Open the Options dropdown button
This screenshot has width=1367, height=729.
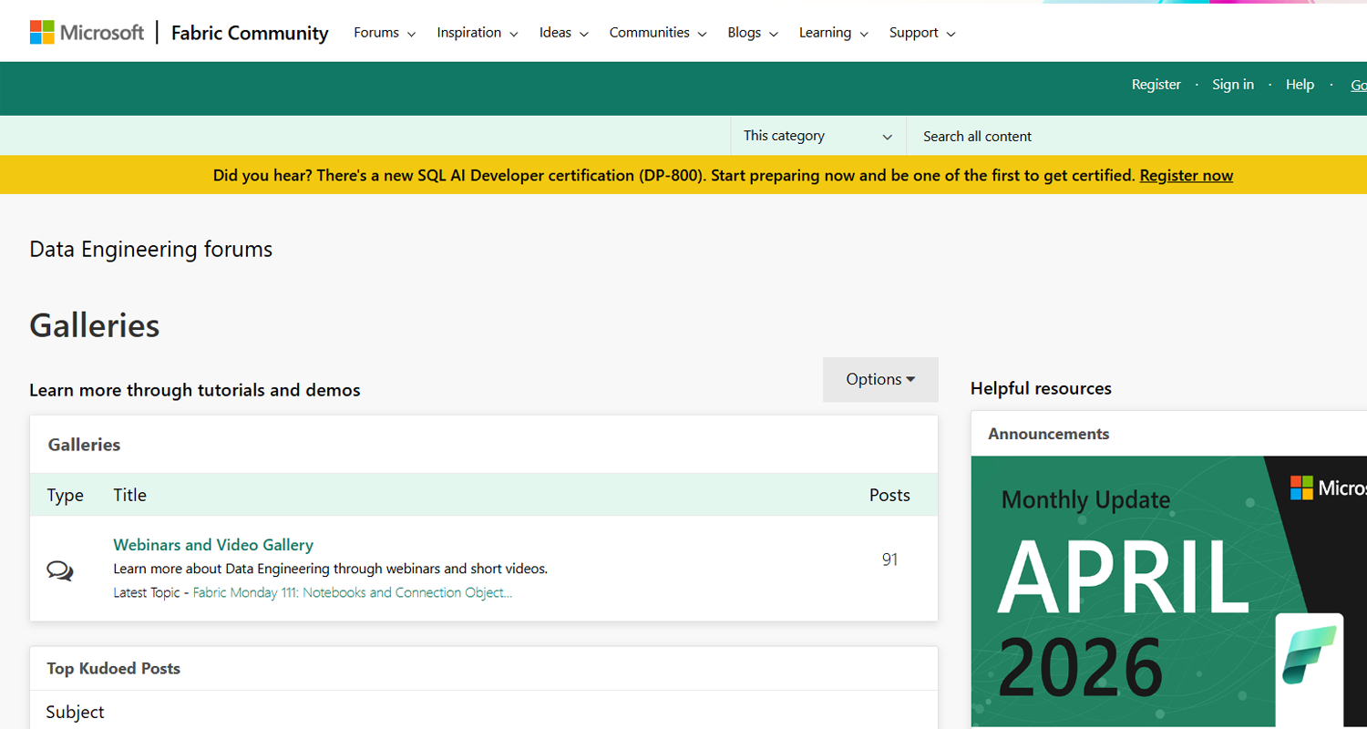tap(880, 379)
